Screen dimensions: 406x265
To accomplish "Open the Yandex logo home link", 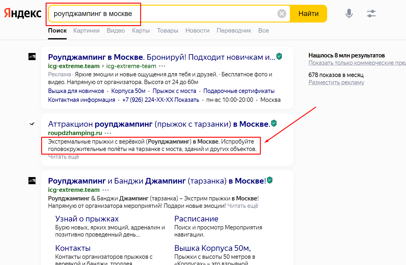I will click(23, 13).
